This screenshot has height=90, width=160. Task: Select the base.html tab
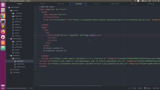tap(79, 4)
